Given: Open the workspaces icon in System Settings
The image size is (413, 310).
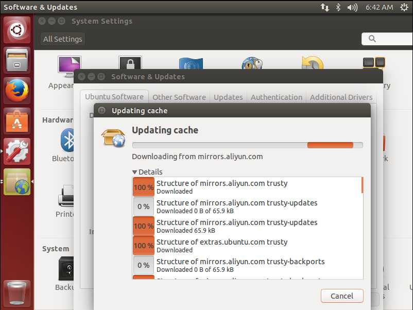Looking at the screenshot, I should 374,63.
